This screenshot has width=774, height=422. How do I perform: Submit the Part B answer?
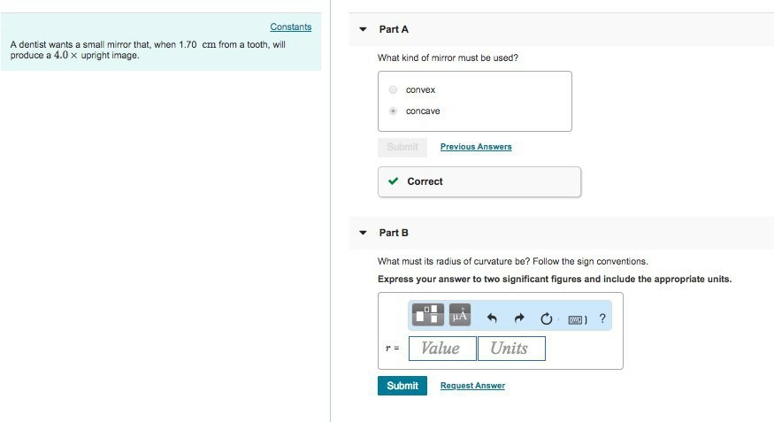click(x=402, y=386)
